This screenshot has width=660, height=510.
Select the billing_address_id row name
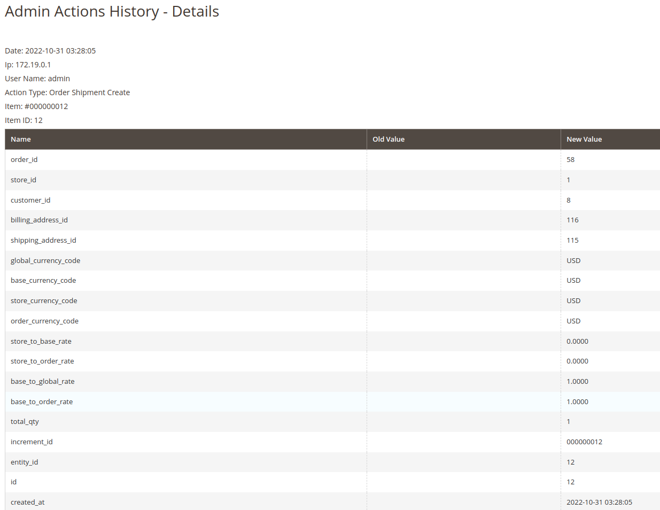[x=39, y=220]
